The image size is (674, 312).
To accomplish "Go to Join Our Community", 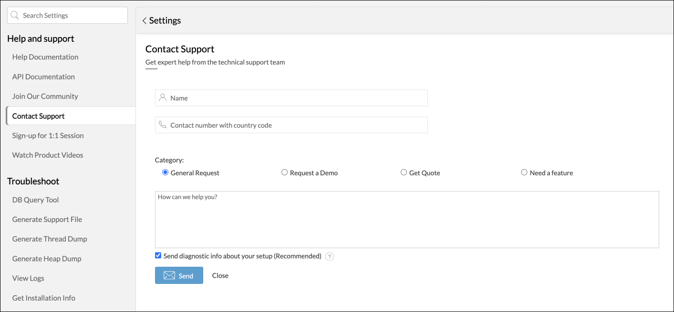I will (x=45, y=96).
